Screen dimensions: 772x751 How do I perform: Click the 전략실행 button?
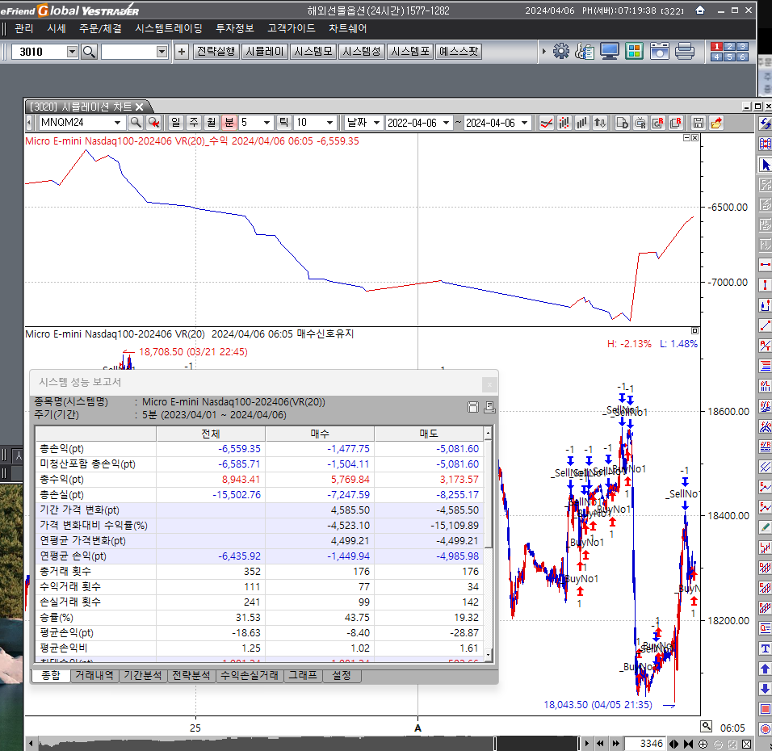[216, 52]
